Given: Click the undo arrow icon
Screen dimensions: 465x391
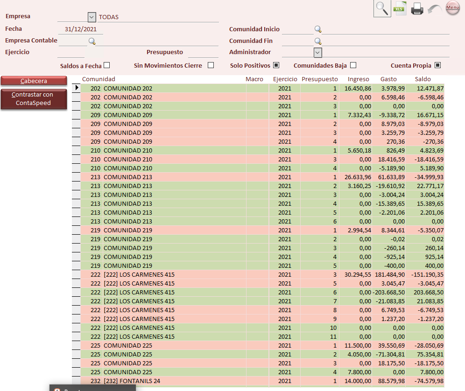Looking at the screenshot, I should [x=435, y=9].
